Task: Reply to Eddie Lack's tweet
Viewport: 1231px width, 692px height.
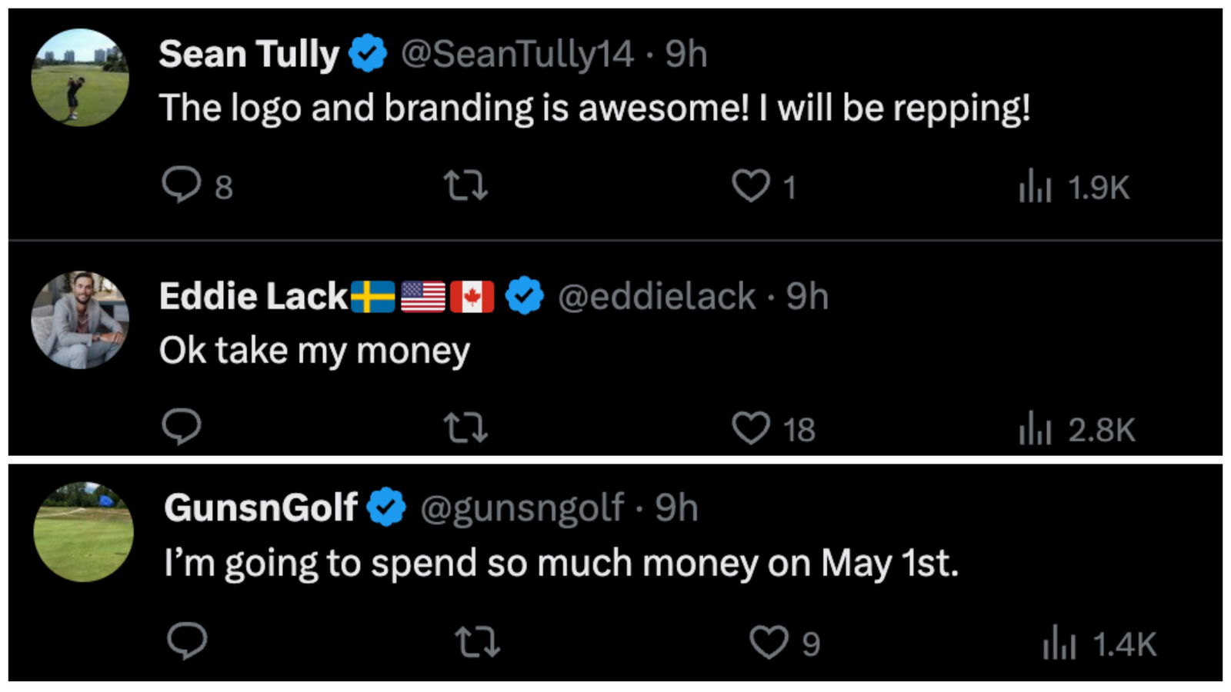Action: tap(182, 427)
